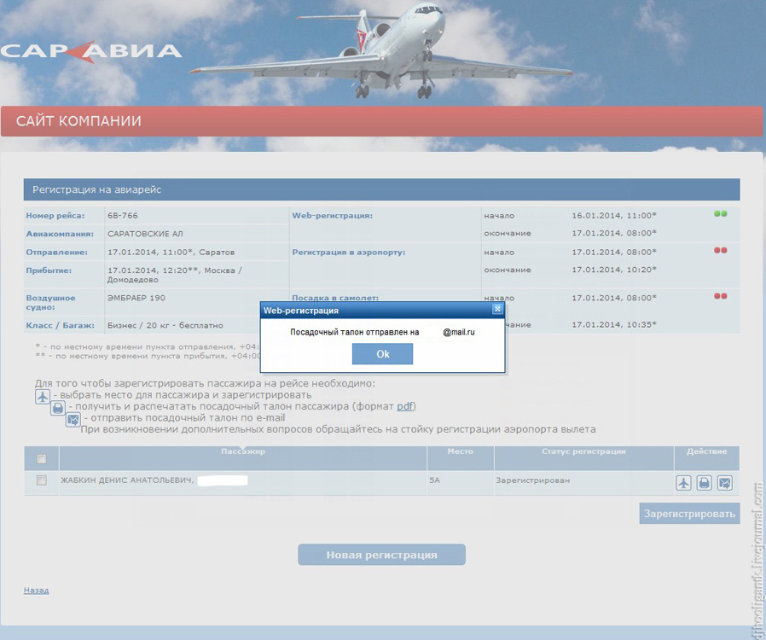Click the envelope icon in the instructions list

pos(73,419)
